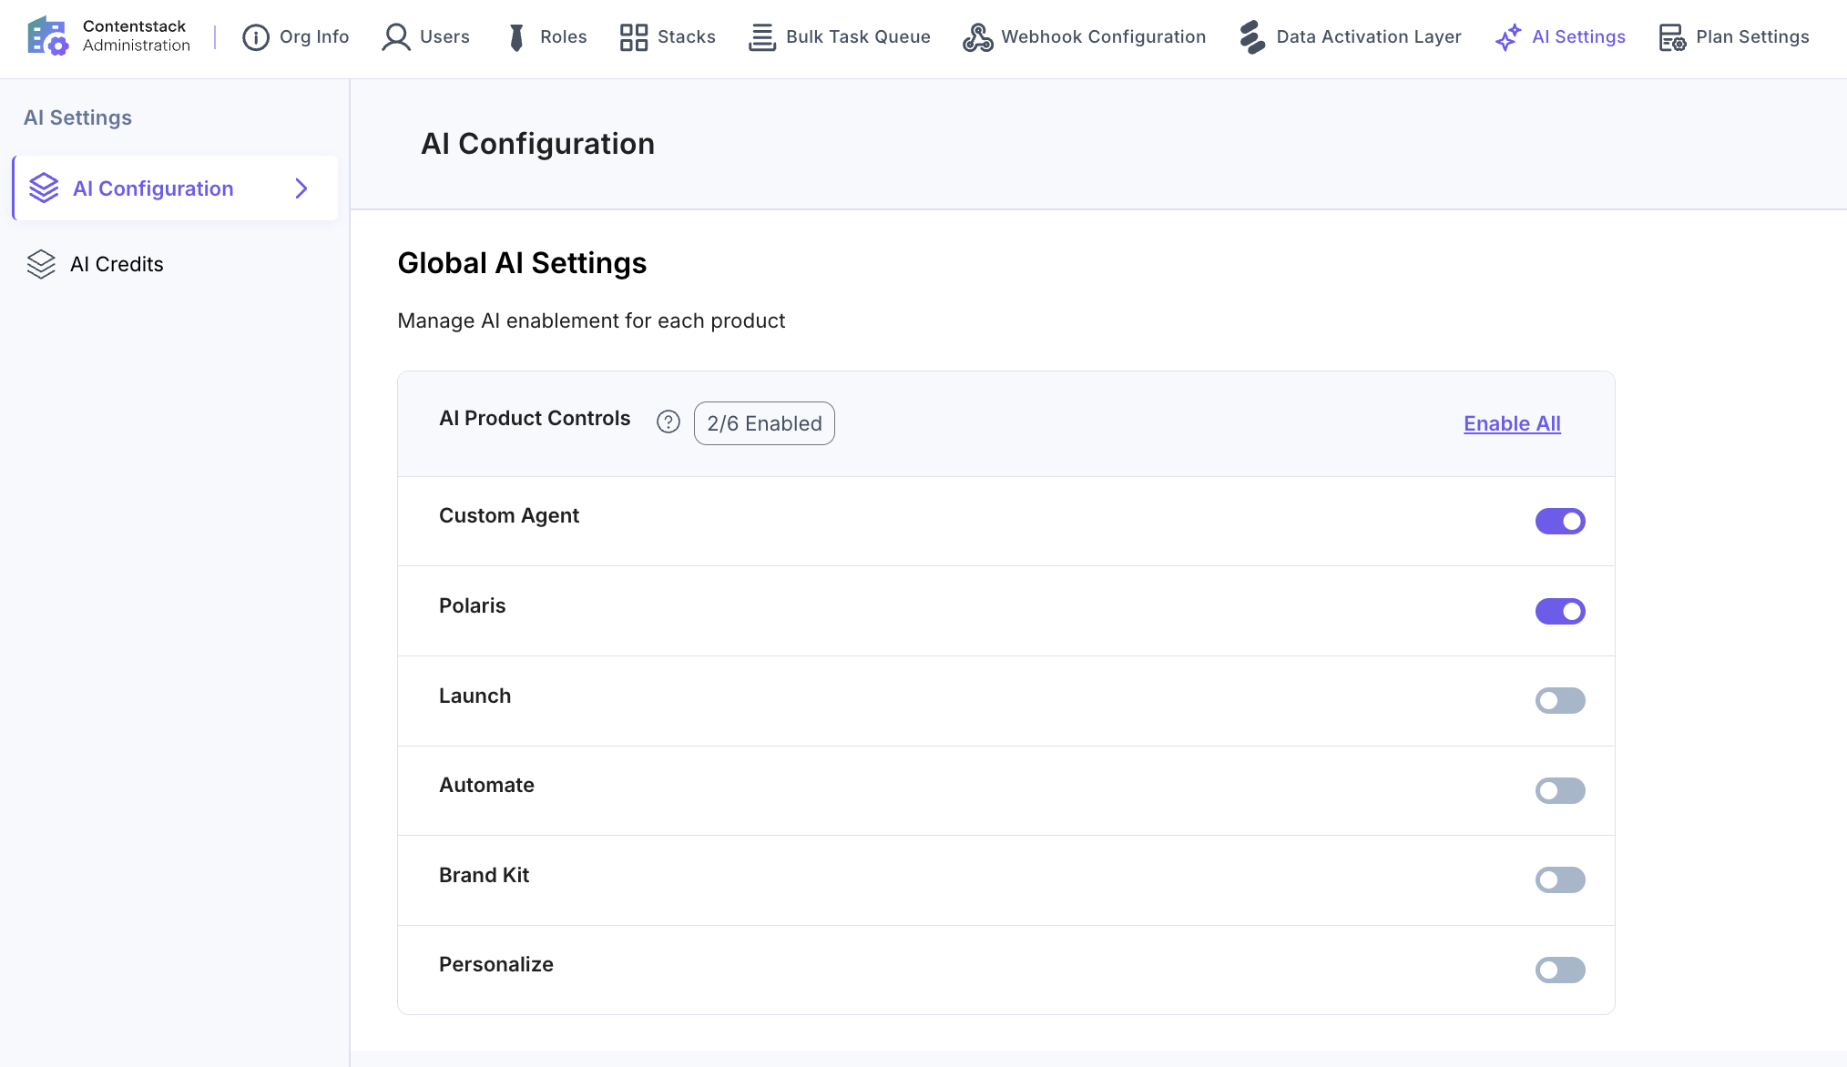Select the AI Settings top menu item
Screen dimensions: 1847x1067
click(1560, 37)
